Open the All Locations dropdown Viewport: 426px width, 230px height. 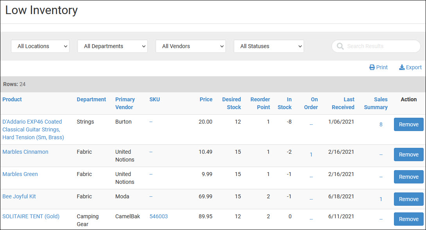pyautogui.click(x=40, y=46)
